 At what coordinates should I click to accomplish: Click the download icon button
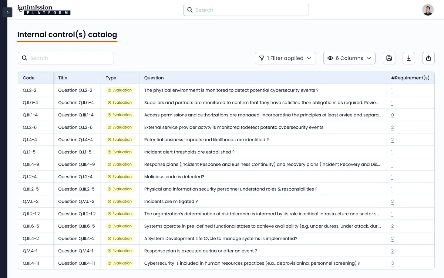(x=409, y=58)
